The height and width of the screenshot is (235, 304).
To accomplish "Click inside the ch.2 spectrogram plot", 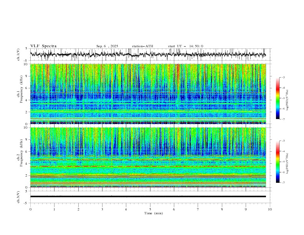I will (x=150, y=157).
